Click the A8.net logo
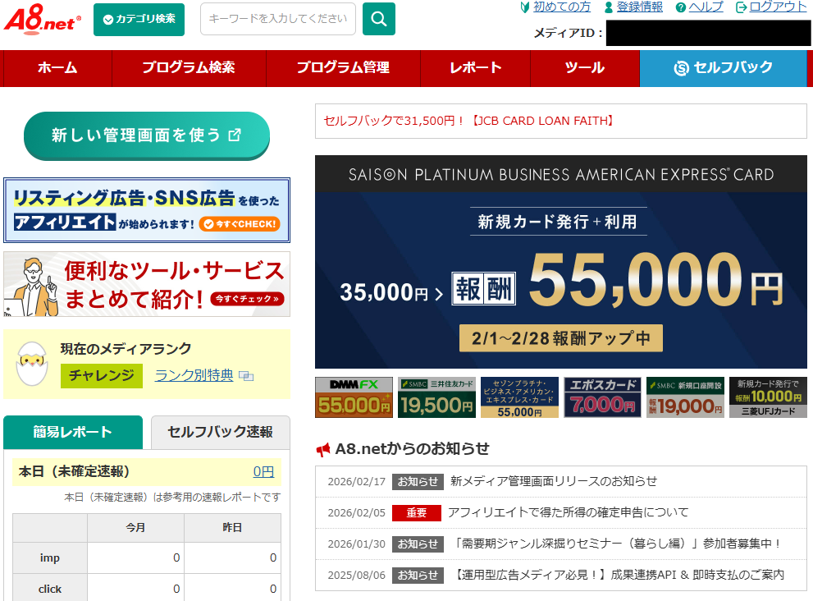 coord(43,20)
